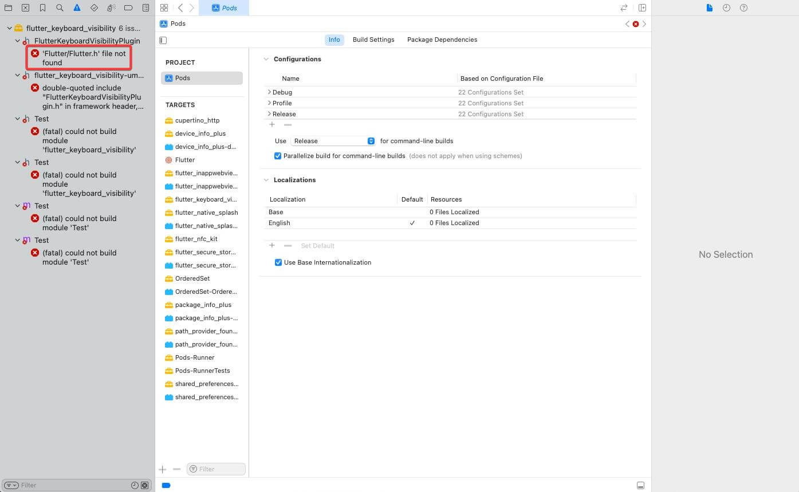This screenshot has height=492, width=799.
Task: Open the Package Dependencies tab
Action: 442,40
